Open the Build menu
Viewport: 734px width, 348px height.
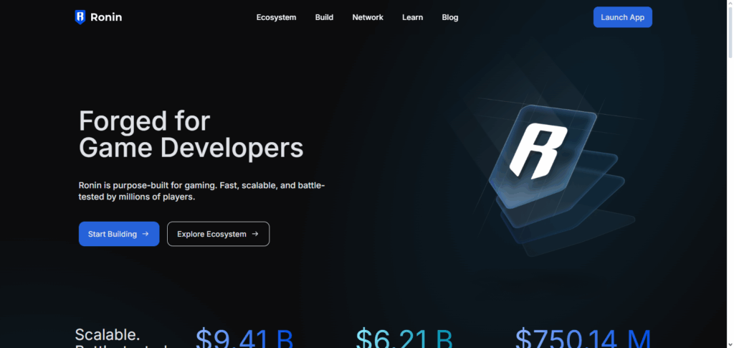324,17
